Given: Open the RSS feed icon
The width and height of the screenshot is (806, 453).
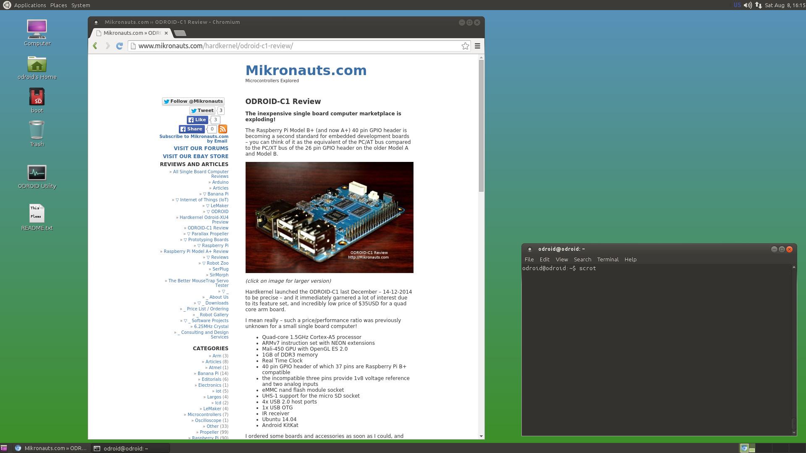Looking at the screenshot, I should (222, 129).
